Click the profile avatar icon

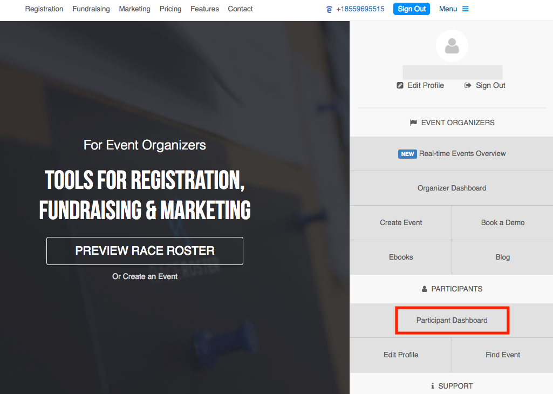point(452,46)
